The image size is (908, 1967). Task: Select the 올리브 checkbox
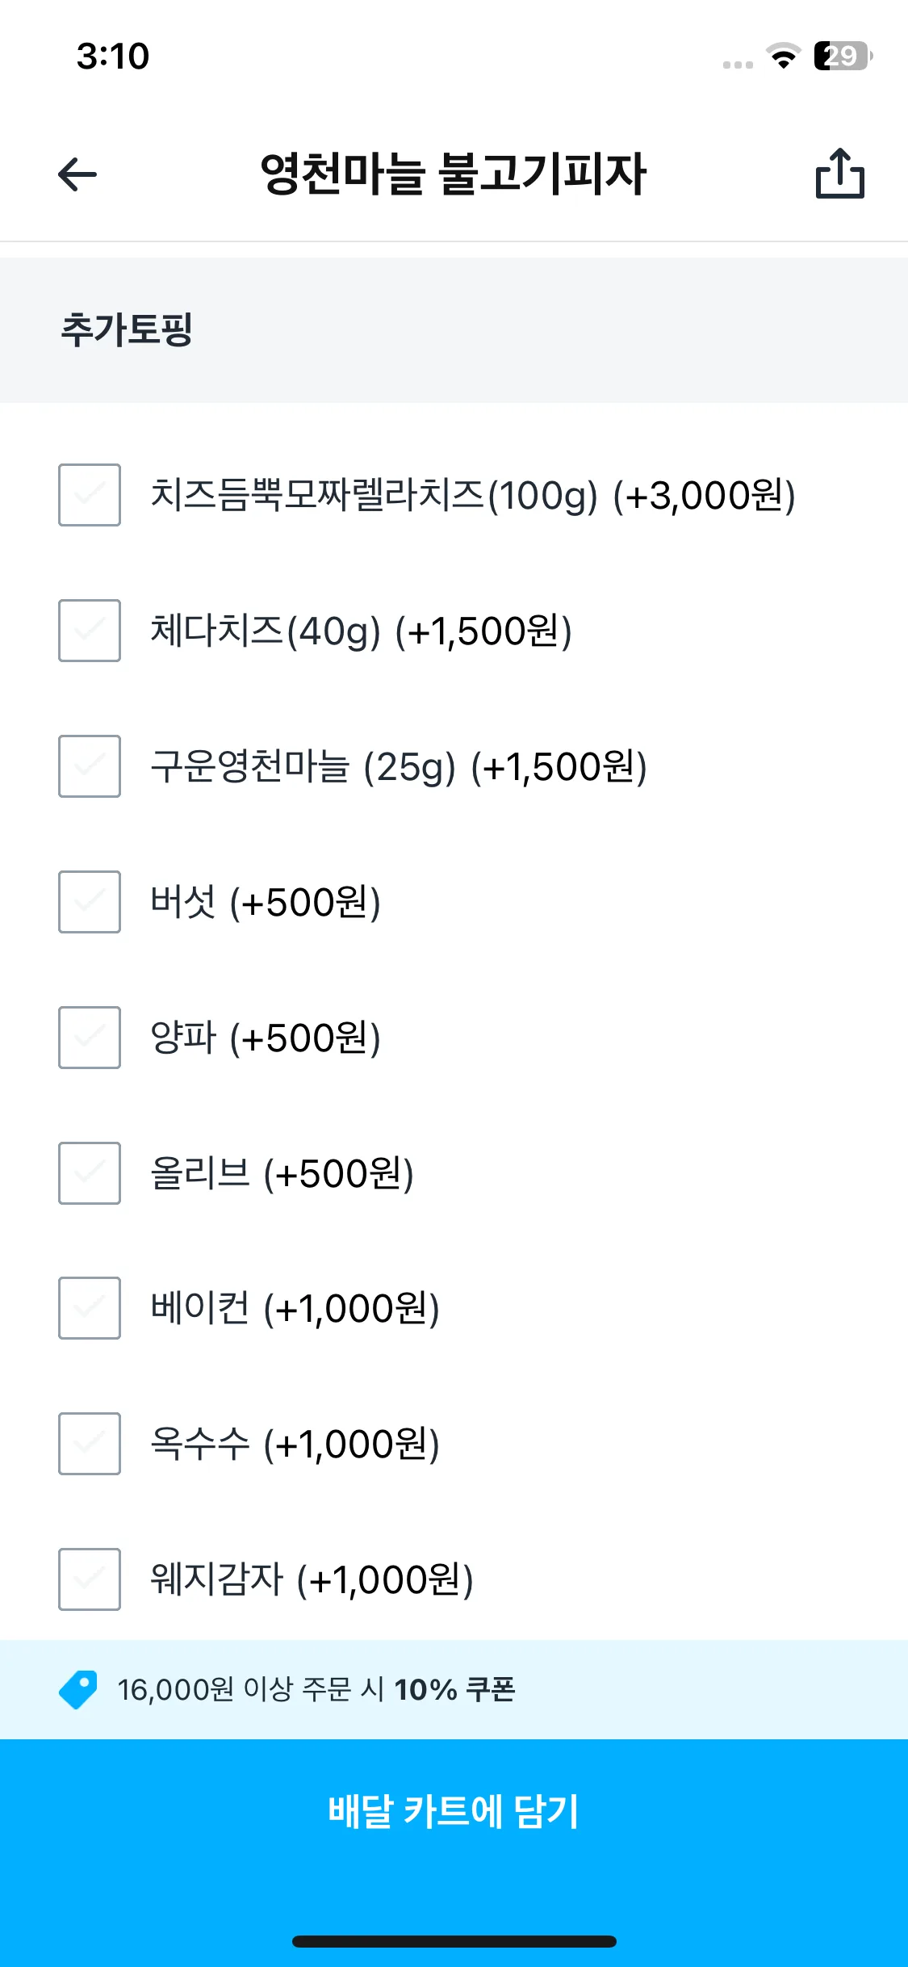tap(90, 1173)
